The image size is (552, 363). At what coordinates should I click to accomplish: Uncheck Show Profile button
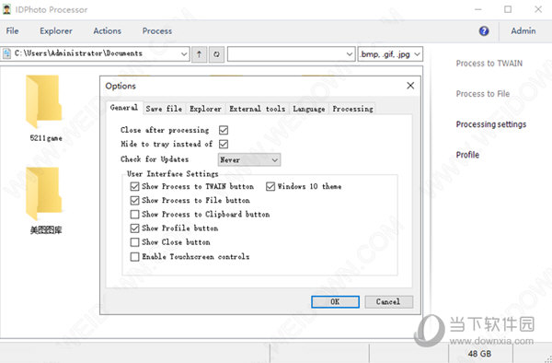pyautogui.click(x=134, y=228)
